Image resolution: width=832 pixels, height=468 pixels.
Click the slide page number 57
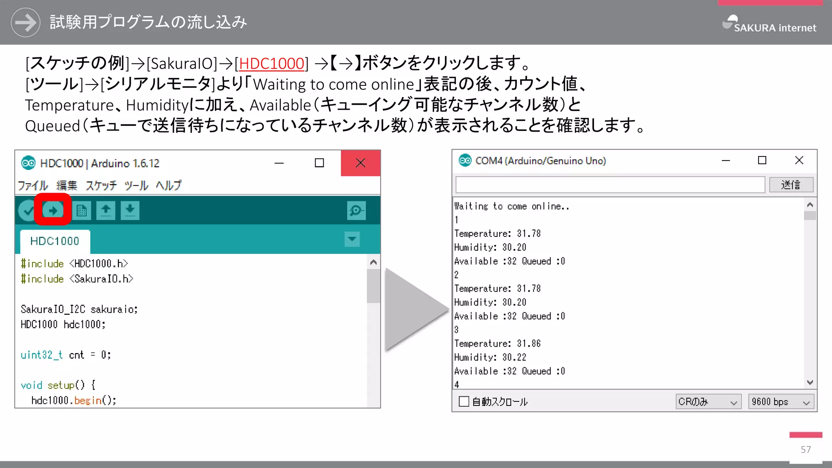[x=806, y=450]
